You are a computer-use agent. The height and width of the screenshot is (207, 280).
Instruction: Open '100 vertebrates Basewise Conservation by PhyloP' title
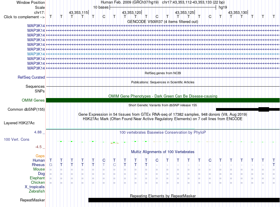(163, 133)
